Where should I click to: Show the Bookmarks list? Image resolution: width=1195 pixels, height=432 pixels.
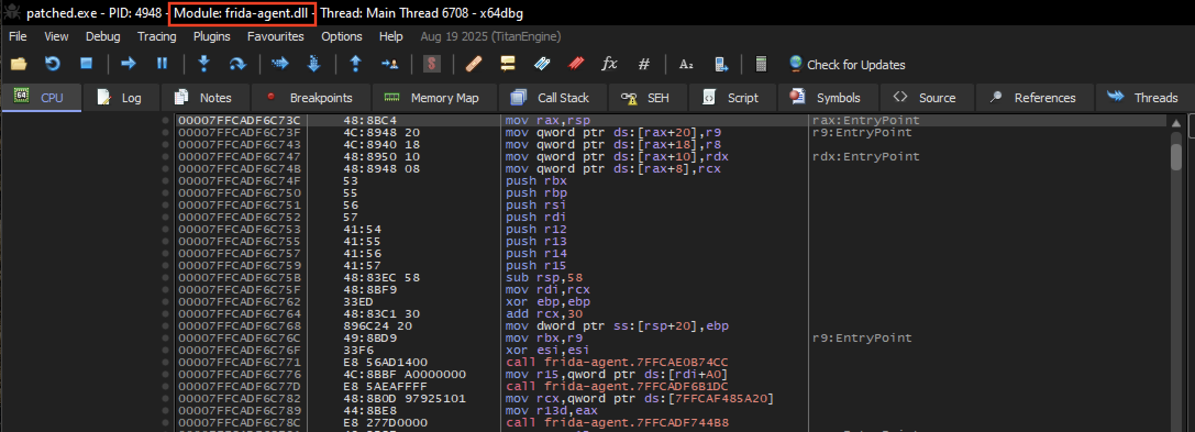(x=576, y=64)
